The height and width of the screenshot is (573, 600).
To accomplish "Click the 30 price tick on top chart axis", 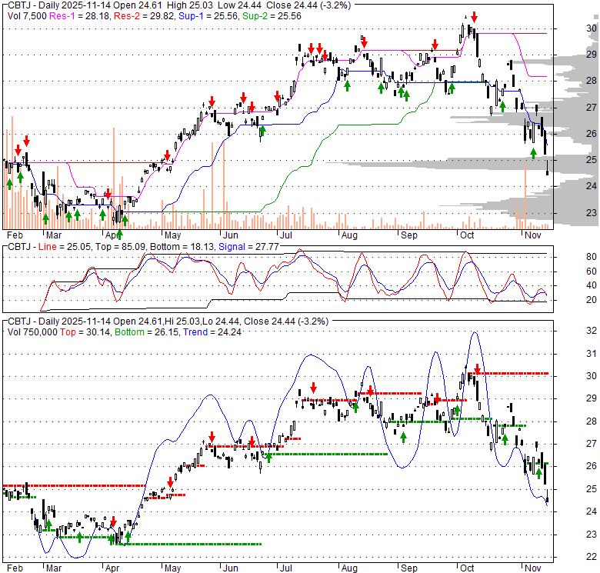I will [x=592, y=28].
